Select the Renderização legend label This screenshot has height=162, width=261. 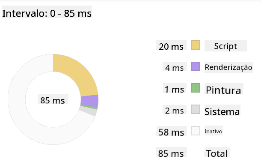[228, 67]
